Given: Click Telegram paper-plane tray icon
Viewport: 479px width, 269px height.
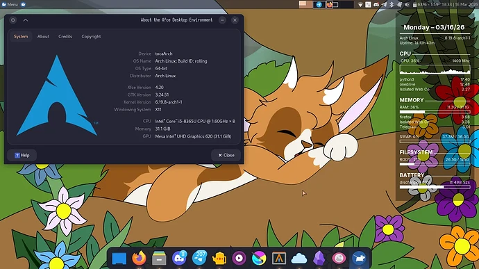Looking at the screenshot, I should click(x=384, y=5).
